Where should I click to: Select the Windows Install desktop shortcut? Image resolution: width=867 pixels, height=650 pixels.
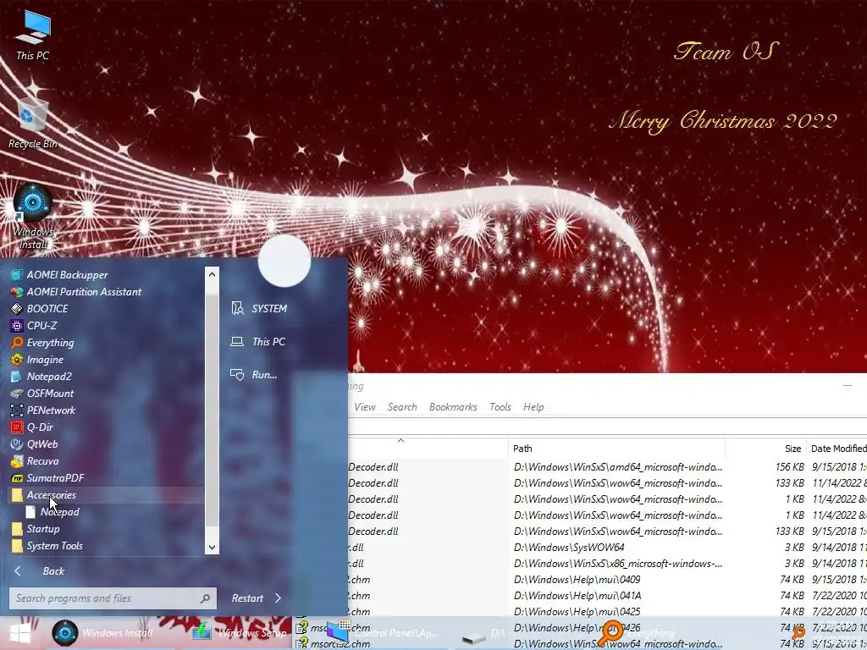click(33, 217)
